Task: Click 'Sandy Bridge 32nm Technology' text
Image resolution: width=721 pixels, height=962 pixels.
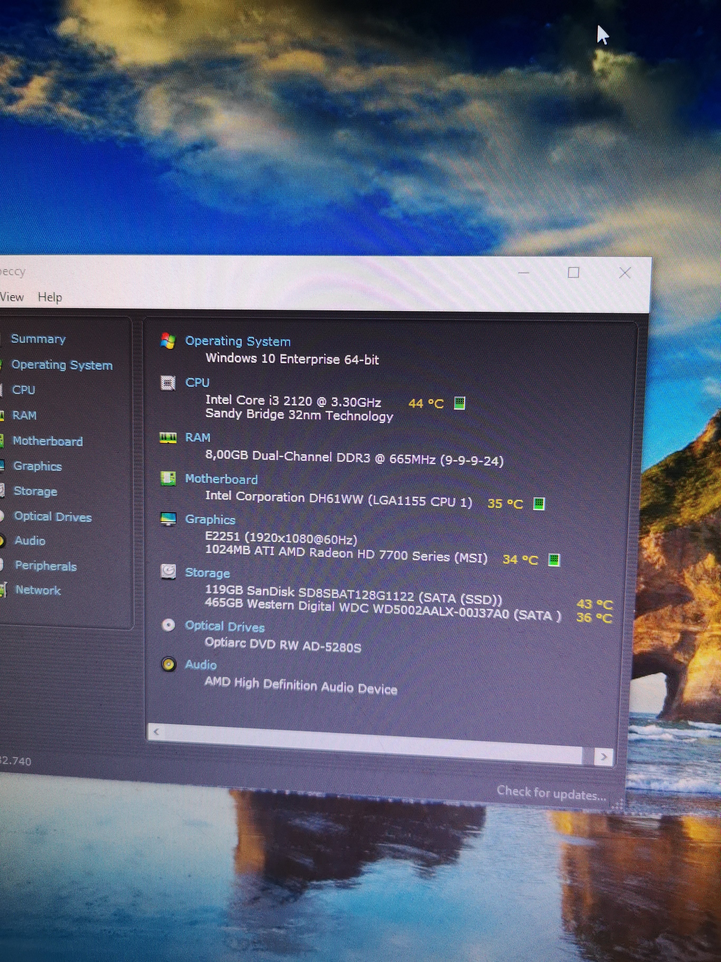Action: click(x=299, y=415)
